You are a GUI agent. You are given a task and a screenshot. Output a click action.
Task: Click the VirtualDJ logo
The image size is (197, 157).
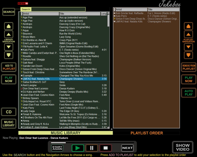point(23,3)
